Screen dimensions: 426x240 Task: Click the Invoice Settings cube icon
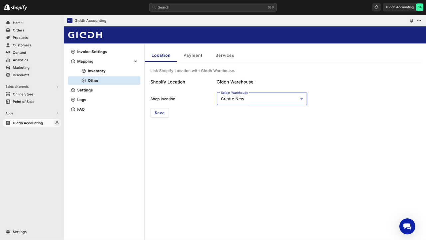click(73, 52)
